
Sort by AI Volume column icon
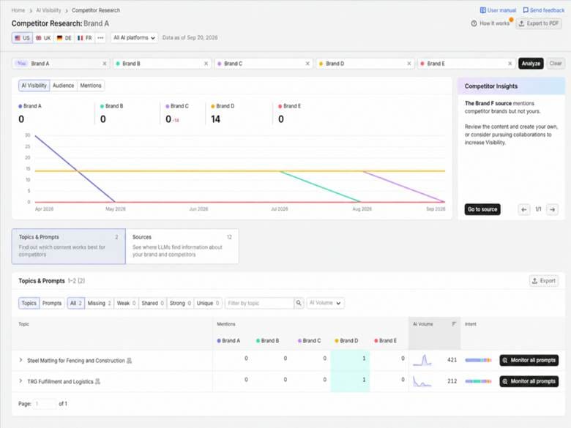point(454,324)
